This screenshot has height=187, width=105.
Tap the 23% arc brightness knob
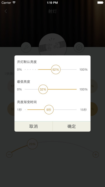[32, 144]
